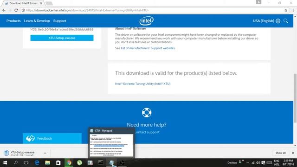Close the downloads bar
Screen dimensions: 297x167
[x=293, y=153]
